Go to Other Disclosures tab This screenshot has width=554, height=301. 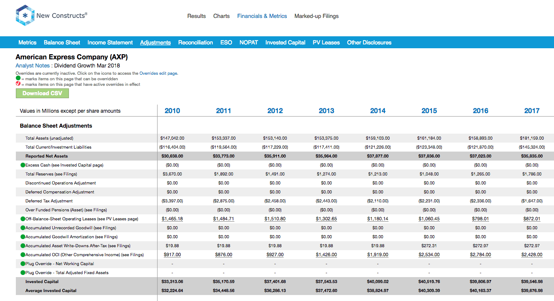(369, 43)
